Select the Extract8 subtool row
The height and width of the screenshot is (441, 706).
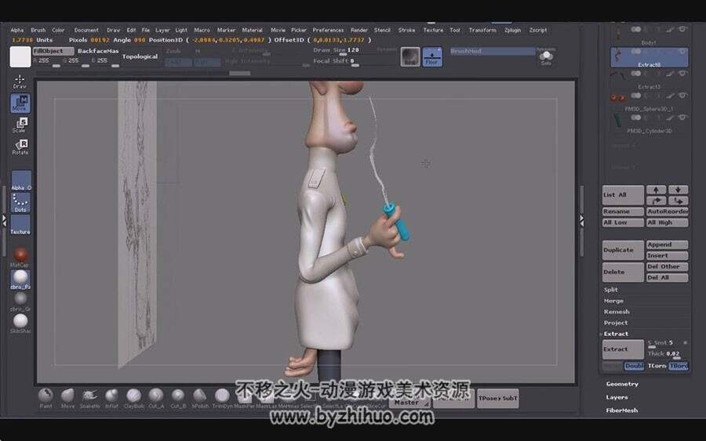pyautogui.click(x=649, y=57)
